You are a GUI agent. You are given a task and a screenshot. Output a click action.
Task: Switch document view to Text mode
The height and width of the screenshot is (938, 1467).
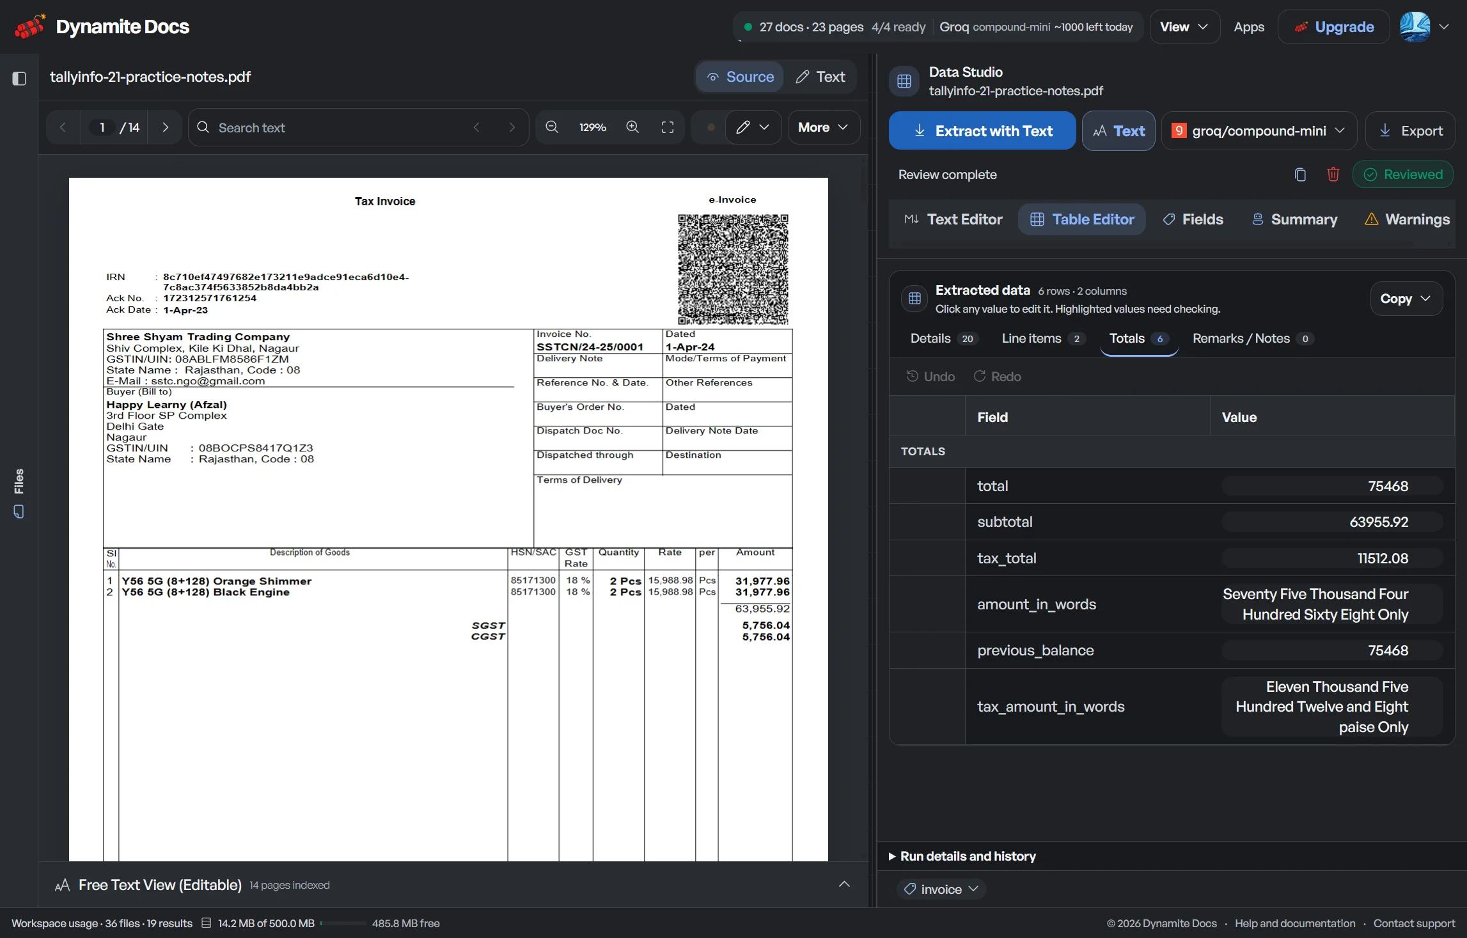coord(820,77)
